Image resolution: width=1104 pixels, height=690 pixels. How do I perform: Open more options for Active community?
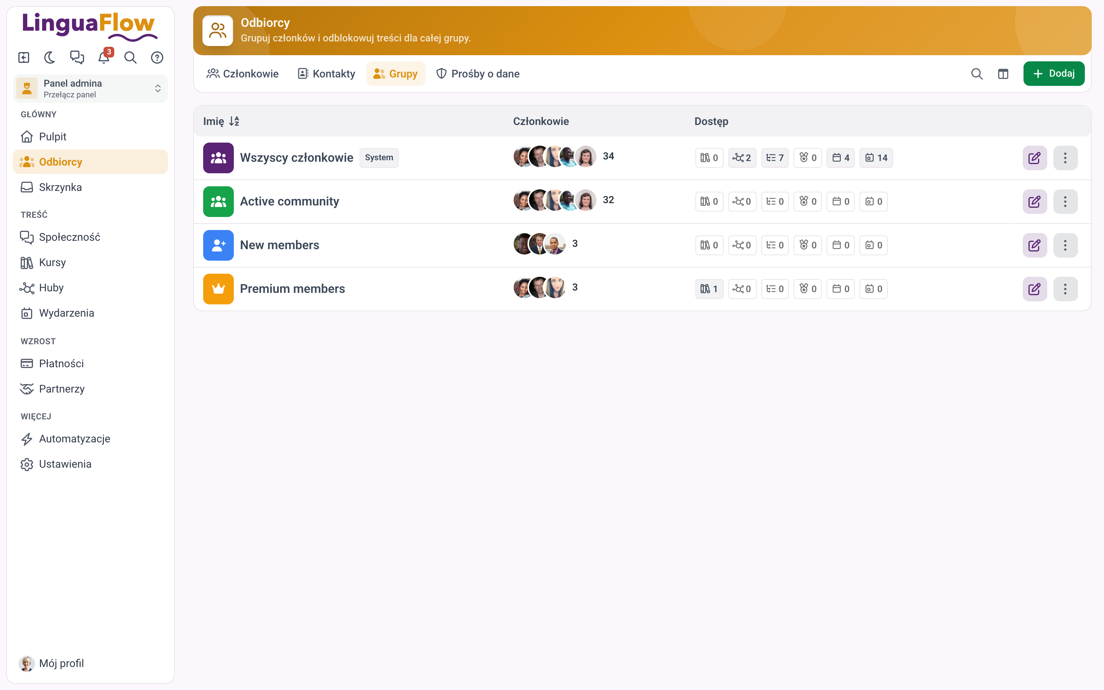1065,202
